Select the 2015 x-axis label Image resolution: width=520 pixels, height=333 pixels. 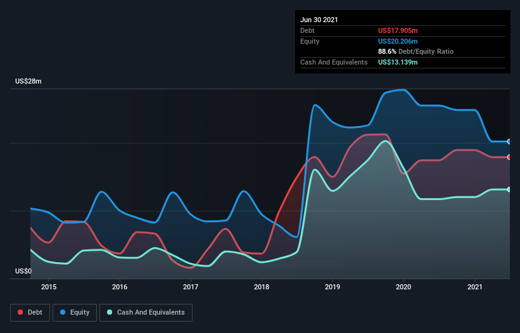click(49, 287)
